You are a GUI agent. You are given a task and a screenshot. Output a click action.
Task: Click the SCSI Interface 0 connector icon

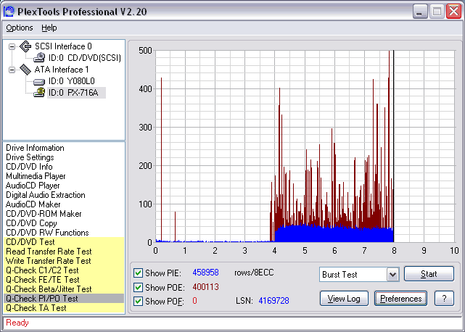pos(25,46)
